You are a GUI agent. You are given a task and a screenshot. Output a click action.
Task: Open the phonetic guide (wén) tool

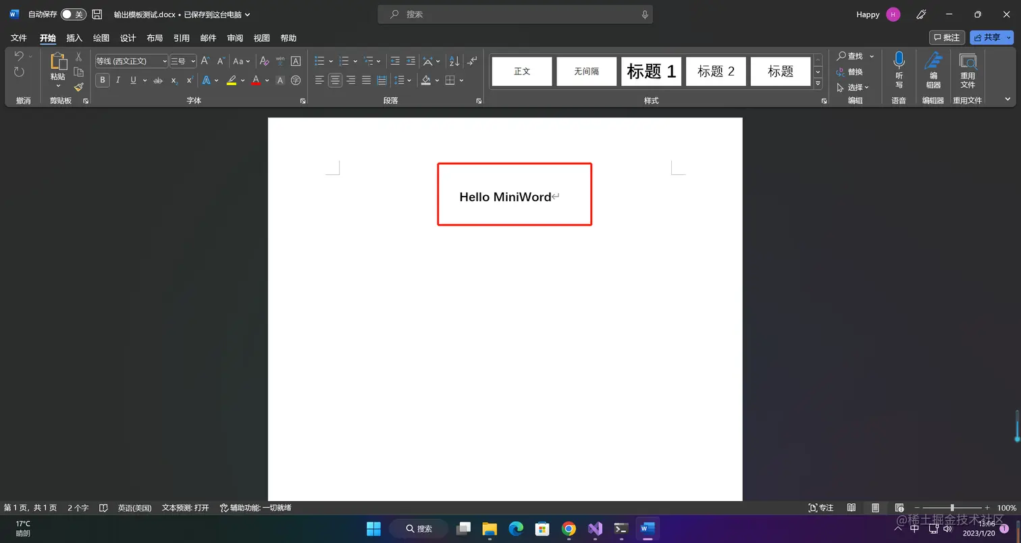280,61
